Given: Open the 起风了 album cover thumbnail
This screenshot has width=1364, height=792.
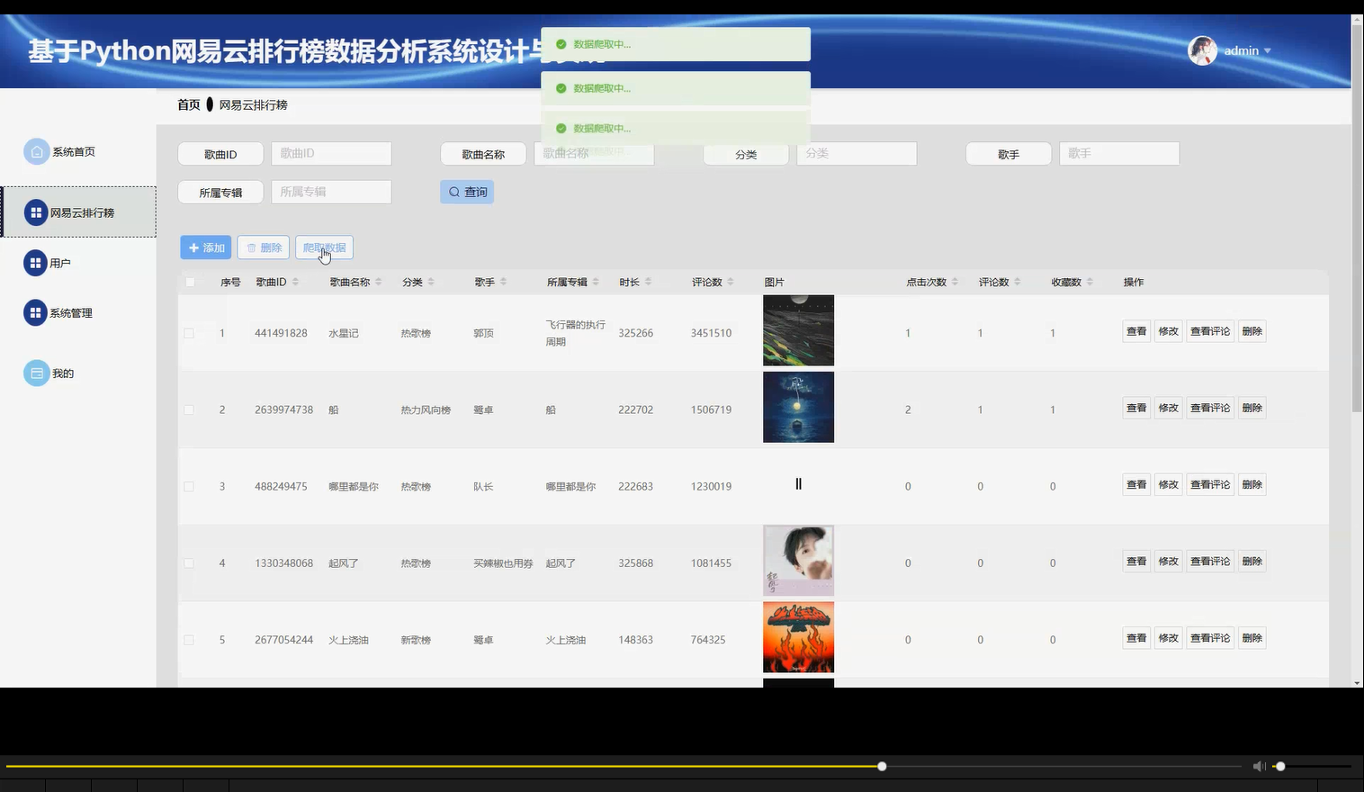Looking at the screenshot, I should click(798, 561).
